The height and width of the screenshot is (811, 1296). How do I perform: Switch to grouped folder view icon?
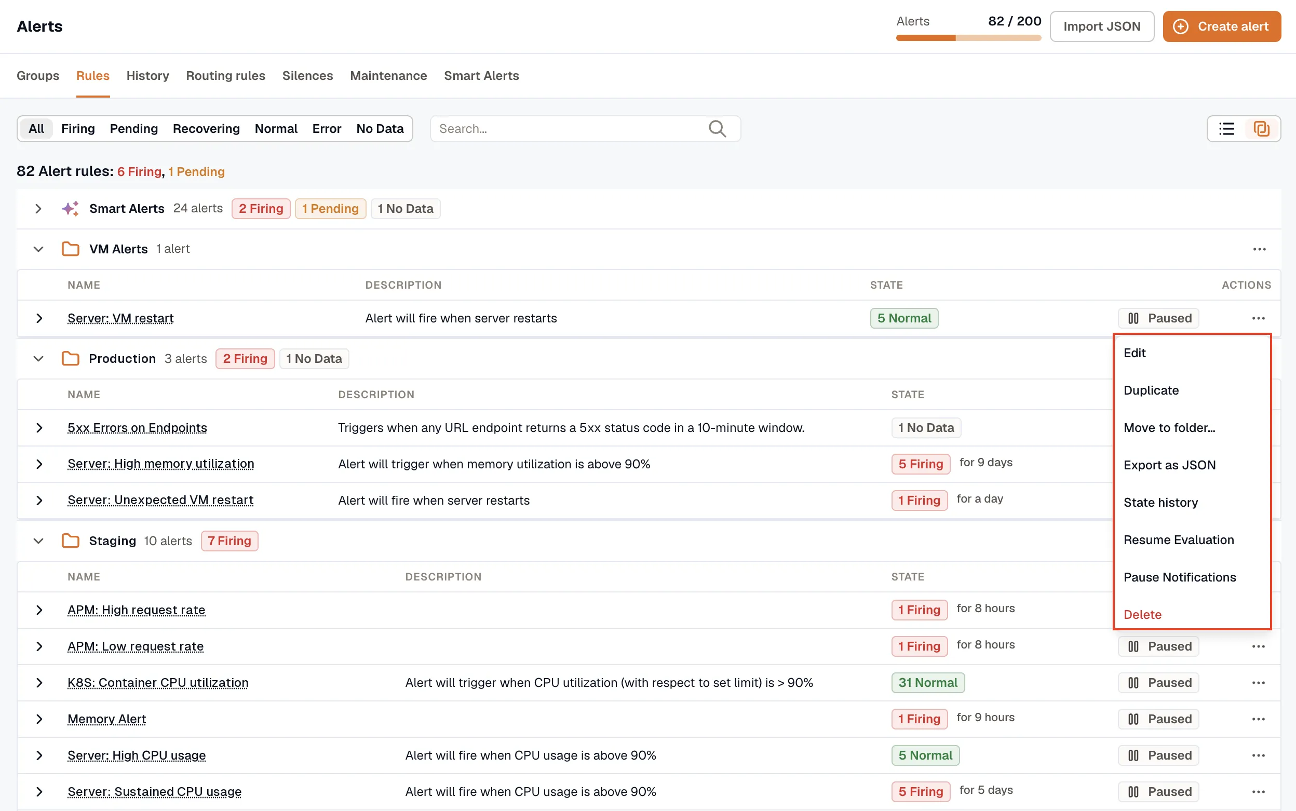pyautogui.click(x=1261, y=129)
